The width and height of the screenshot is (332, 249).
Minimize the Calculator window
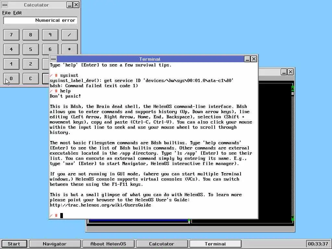69,5
